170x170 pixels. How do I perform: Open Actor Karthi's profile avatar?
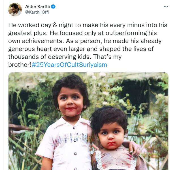point(15,10)
